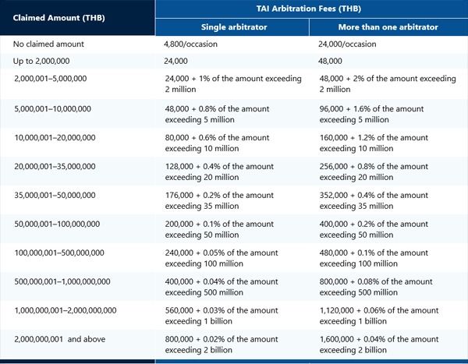This screenshot has width=468, height=364.
Task: Click the "TAI Arbitration Fees (THB)" header
Action: click(310, 9)
